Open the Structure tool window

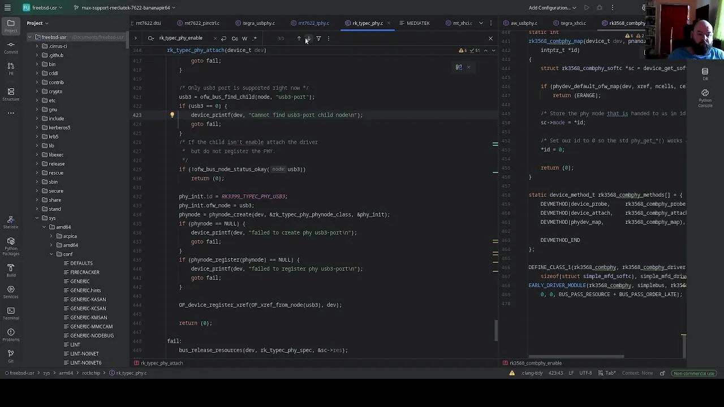coord(11,93)
